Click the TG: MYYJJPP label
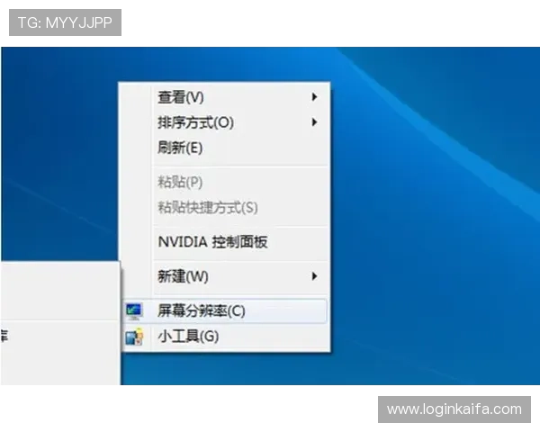Viewport: 540px width, 432px height. pyautogui.click(x=65, y=22)
